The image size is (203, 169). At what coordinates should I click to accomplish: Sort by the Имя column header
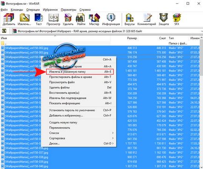55,38
